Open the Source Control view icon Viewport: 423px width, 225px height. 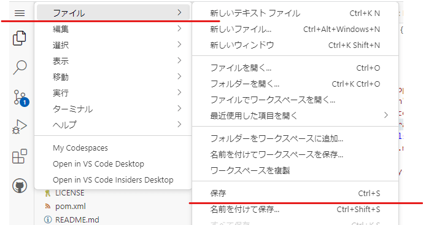click(21, 98)
